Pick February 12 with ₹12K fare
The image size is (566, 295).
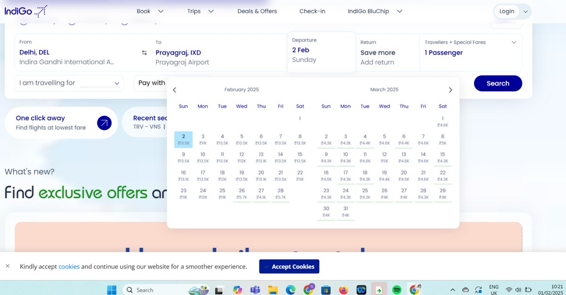click(x=241, y=157)
